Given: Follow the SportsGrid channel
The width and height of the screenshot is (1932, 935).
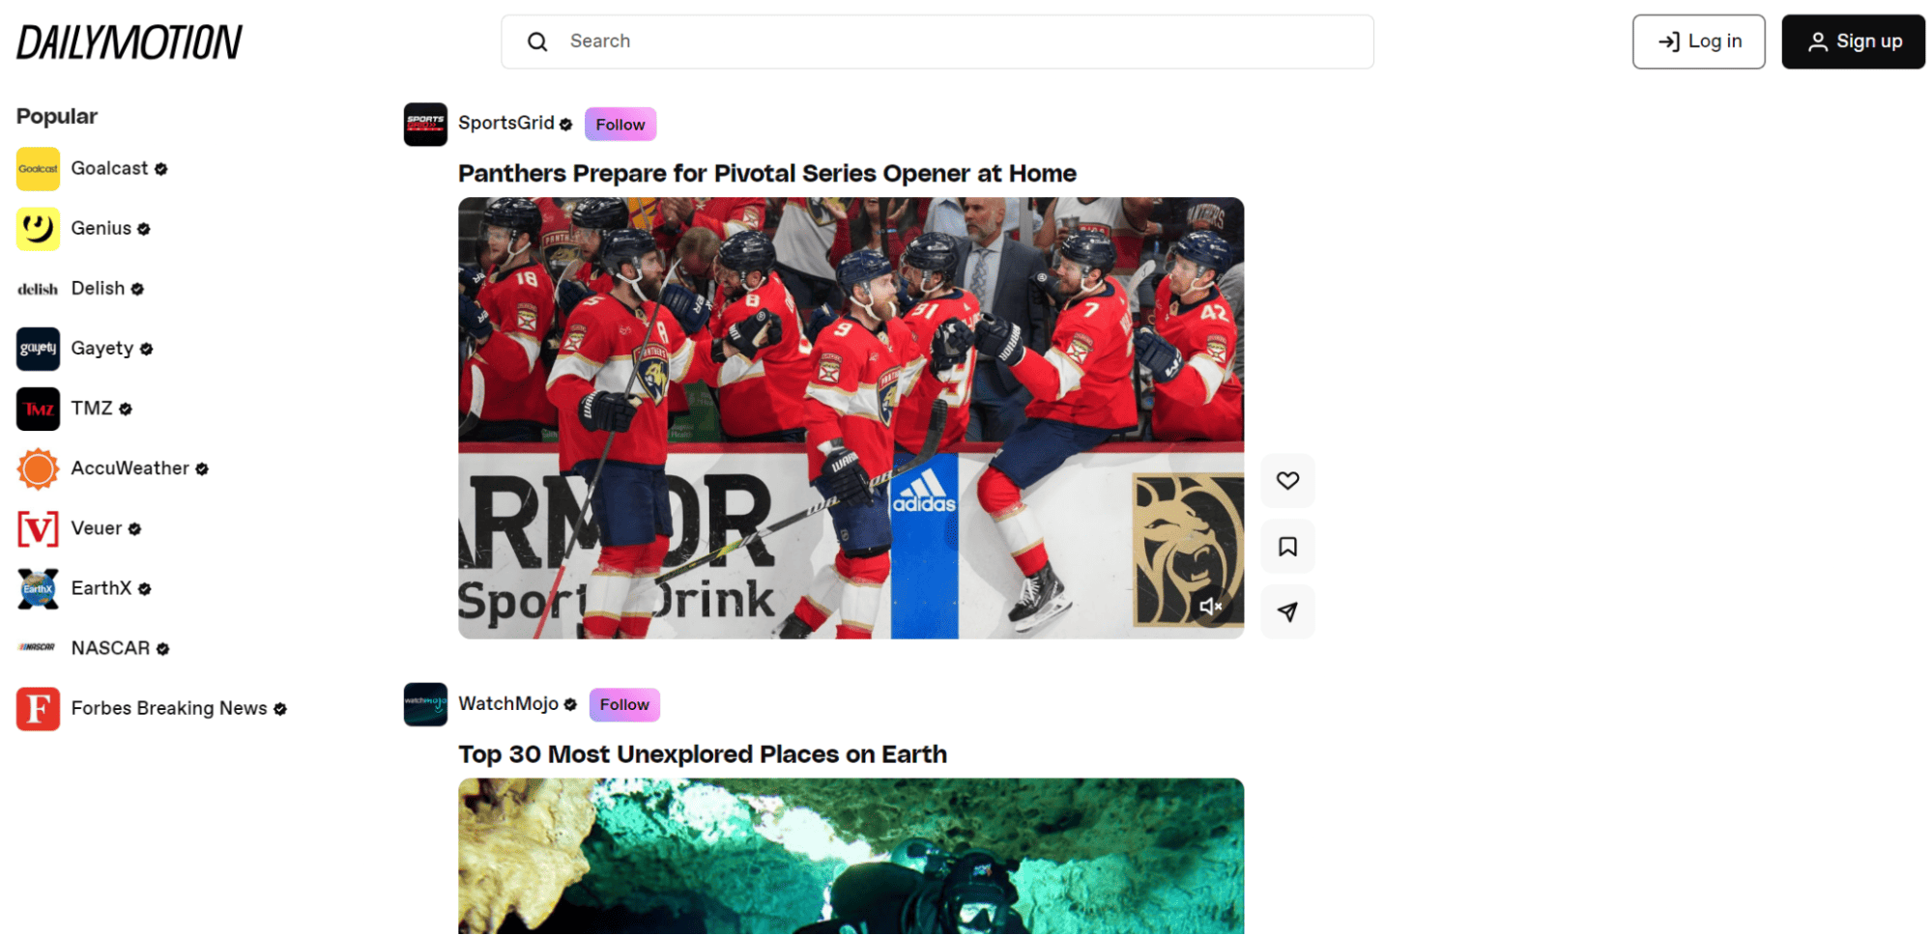Looking at the screenshot, I should [620, 125].
